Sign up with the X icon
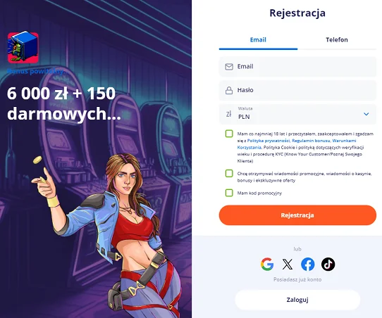Image resolution: width=382 pixels, height=318 pixels. click(288, 264)
